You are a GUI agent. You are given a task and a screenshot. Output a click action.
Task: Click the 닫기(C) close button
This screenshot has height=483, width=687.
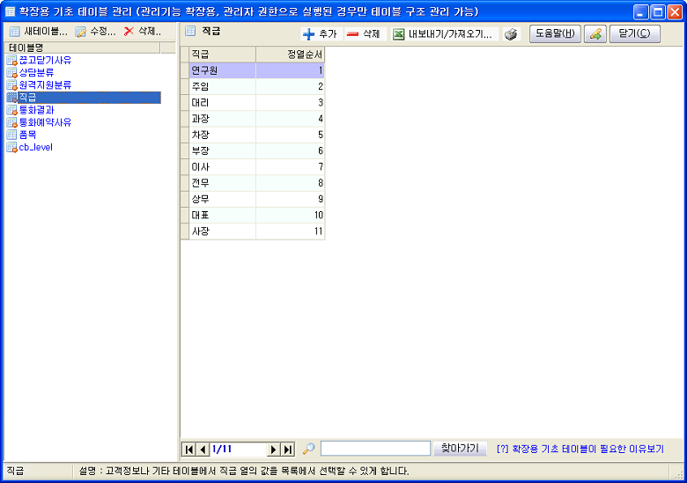coord(634,33)
